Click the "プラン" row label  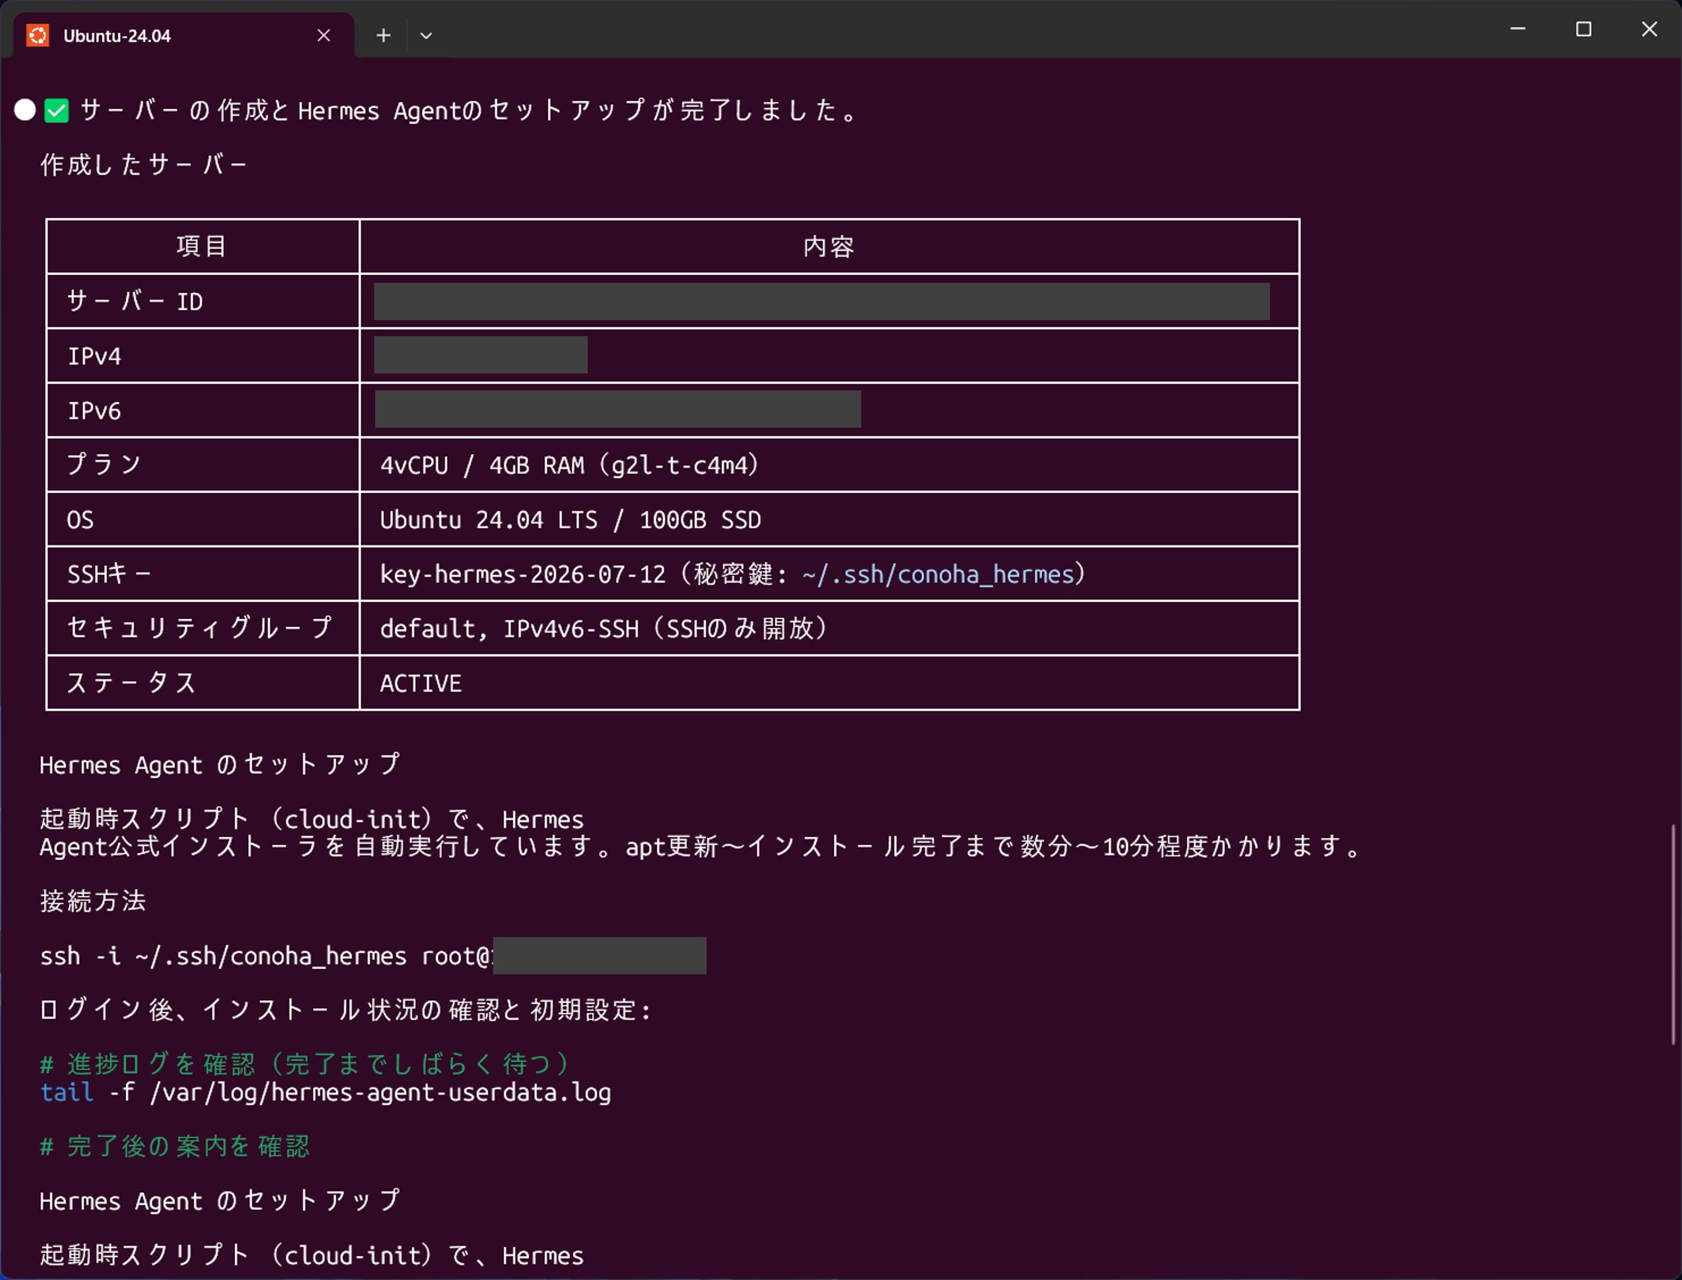104,465
